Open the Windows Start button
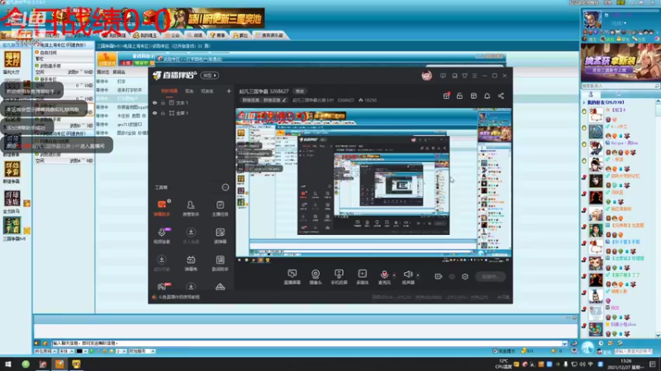 [x=8, y=364]
